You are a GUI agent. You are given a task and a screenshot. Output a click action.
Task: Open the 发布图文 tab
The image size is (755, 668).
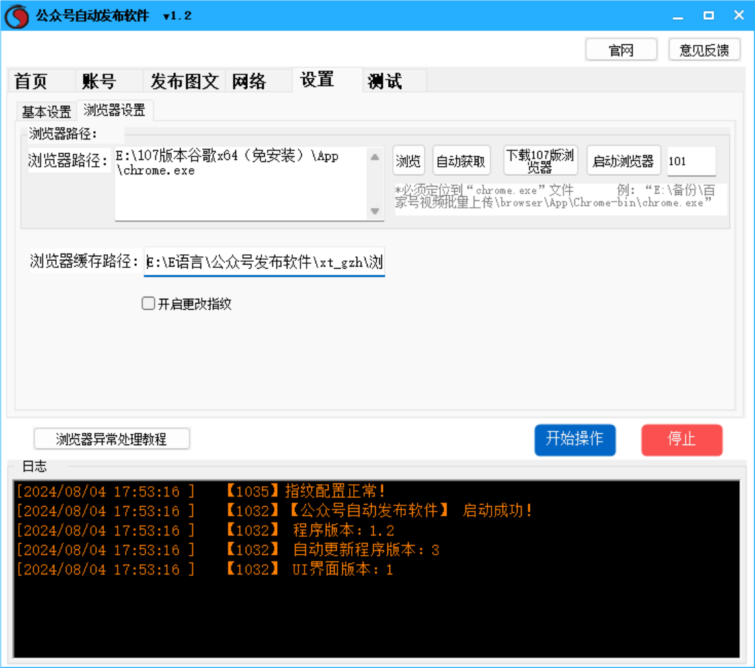[x=184, y=81]
